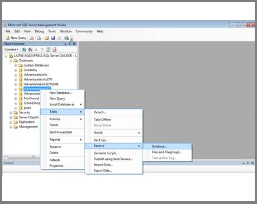This screenshot has width=257, height=204.
Task: Click the red Object Explorer toolbar icon
Action: click(x=54, y=50)
